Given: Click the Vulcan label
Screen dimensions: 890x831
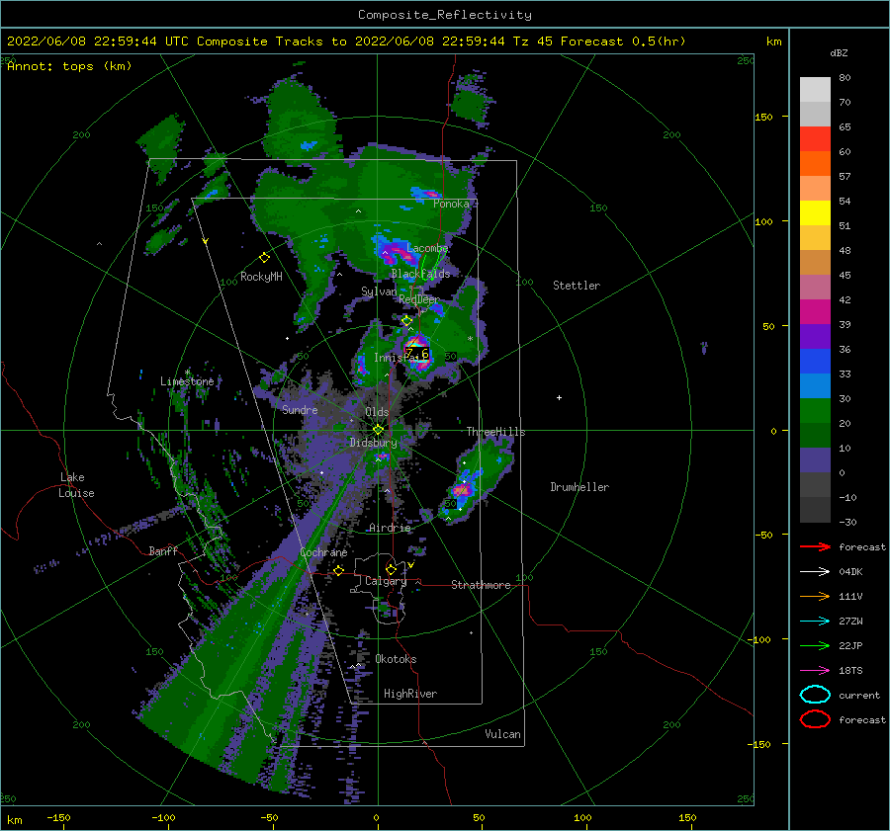Looking at the screenshot, I should click(502, 734).
